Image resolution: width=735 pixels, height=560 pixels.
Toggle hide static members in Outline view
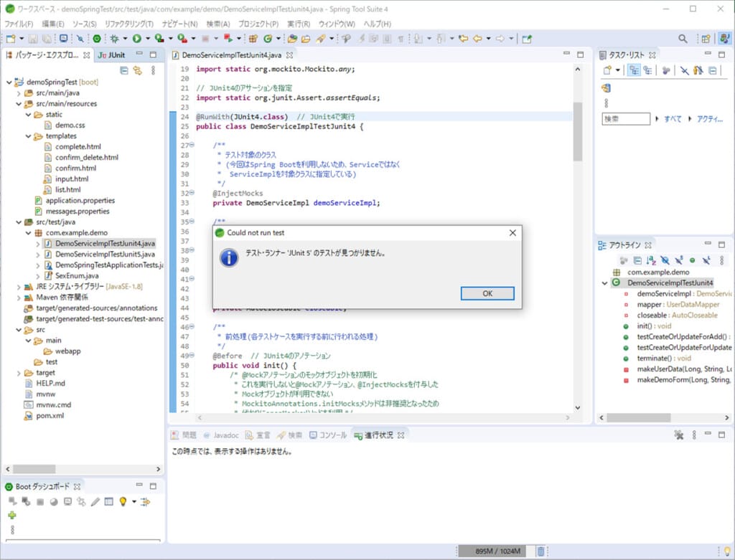(679, 260)
